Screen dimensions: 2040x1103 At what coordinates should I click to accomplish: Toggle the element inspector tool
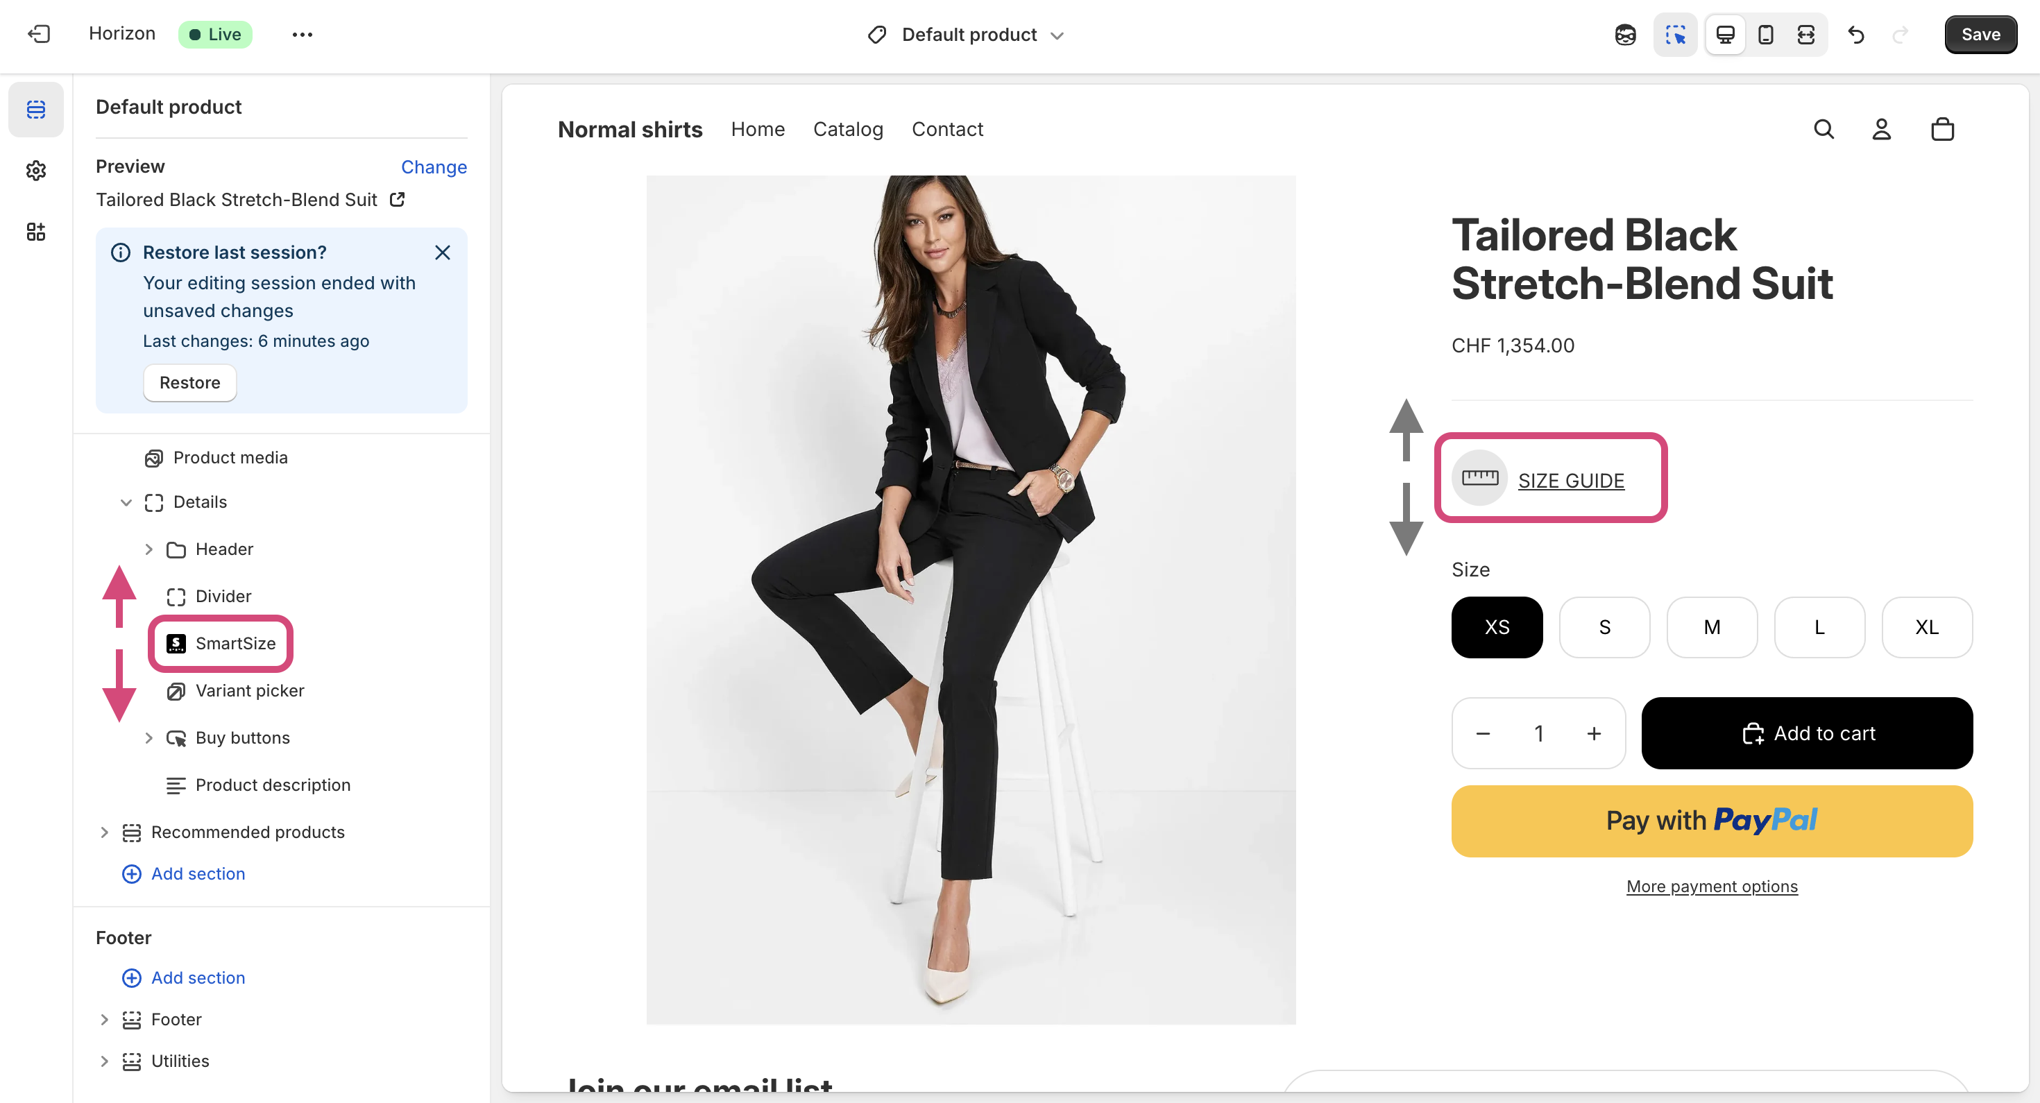1675,34
